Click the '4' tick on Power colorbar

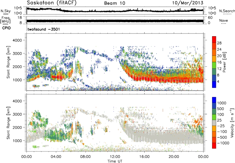click(x=218, y=81)
